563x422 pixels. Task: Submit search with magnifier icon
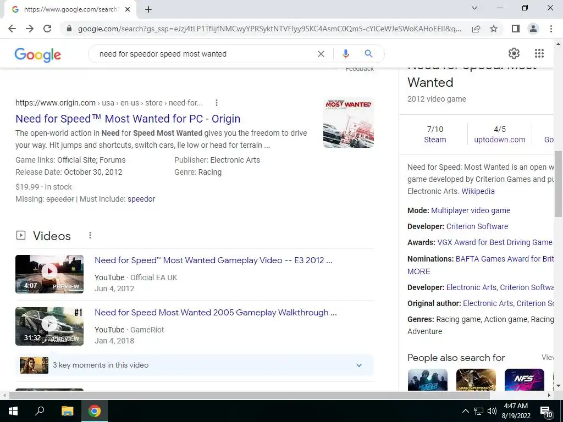(x=368, y=54)
